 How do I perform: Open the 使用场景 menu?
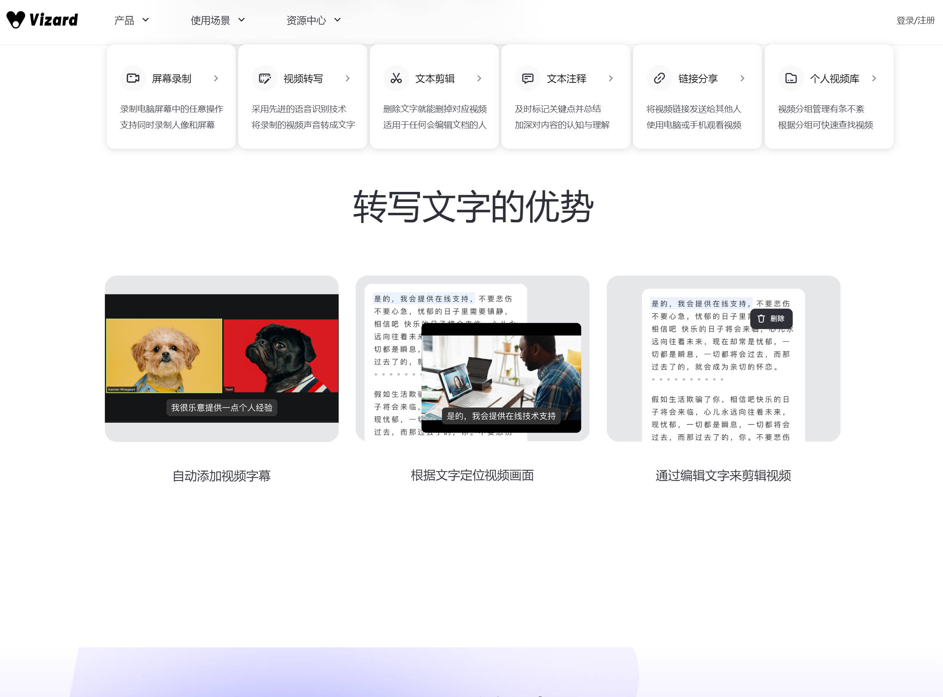[210, 20]
